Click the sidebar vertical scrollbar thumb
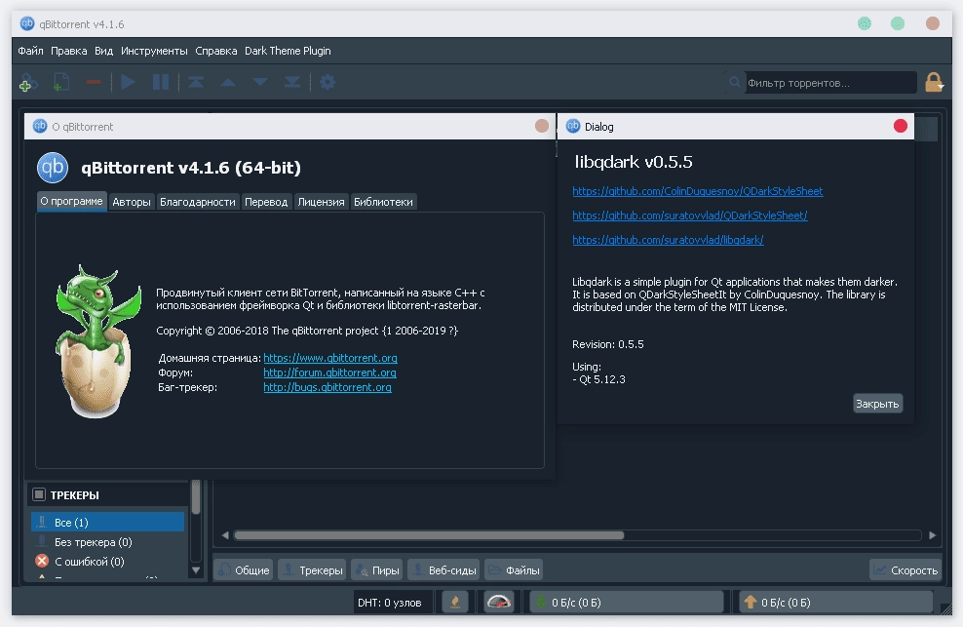963x627 pixels. [x=195, y=496]
